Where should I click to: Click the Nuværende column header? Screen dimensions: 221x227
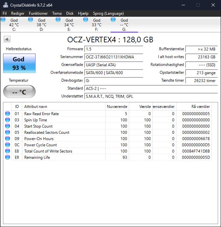pos(117,107)
